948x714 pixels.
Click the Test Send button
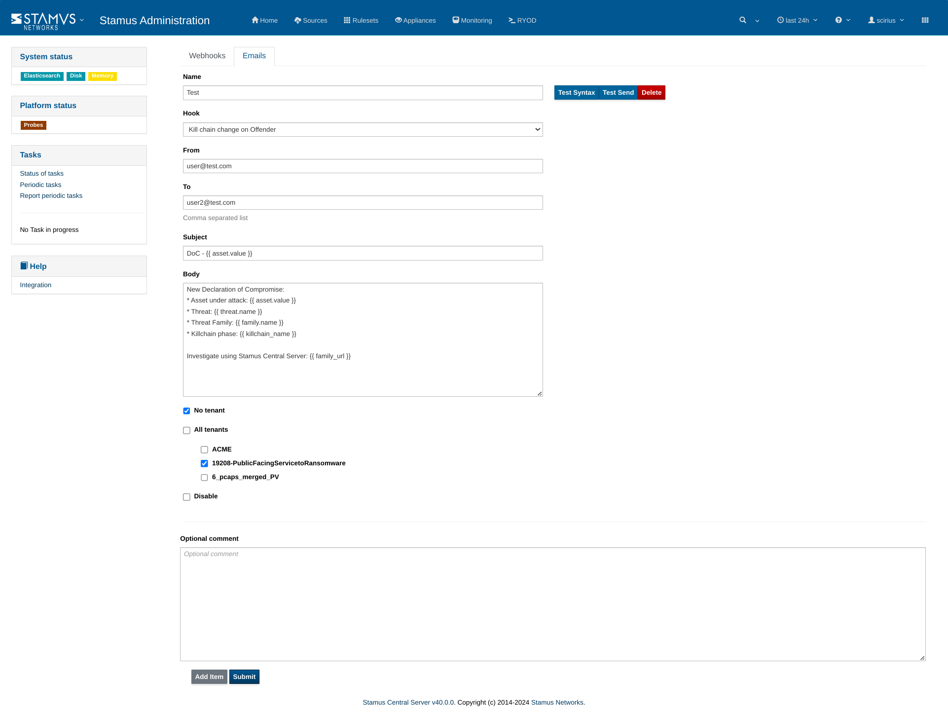click(618, 92)
